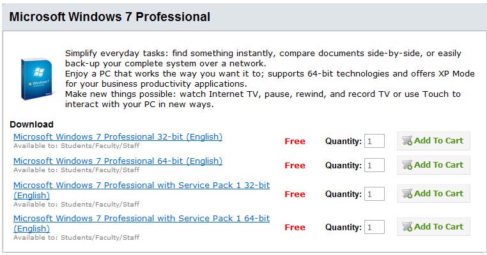Open Microsoft Windows 7 Professional 64-bit (English) link
Screen dimensions: 487x255
[118, 161]
